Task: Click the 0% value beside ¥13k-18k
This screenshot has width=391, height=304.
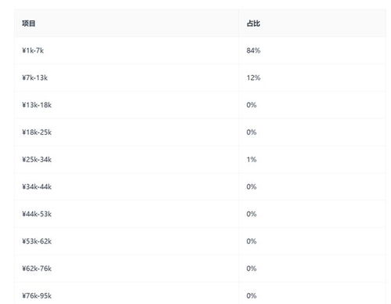Action: 252,105
